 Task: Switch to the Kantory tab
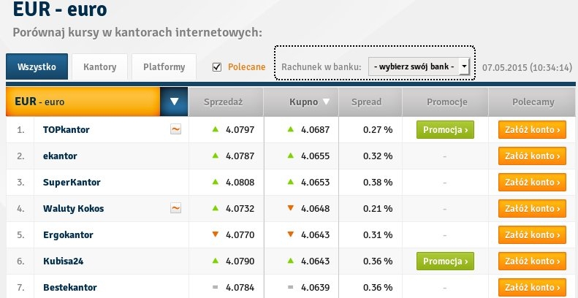tap(100, 67)
